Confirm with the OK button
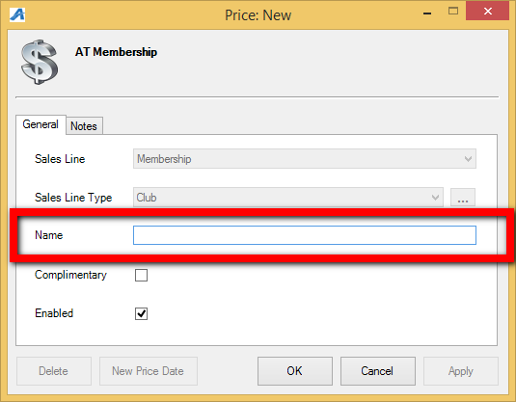The width and height of the screenshot is (516, 402). click(295, 371)
